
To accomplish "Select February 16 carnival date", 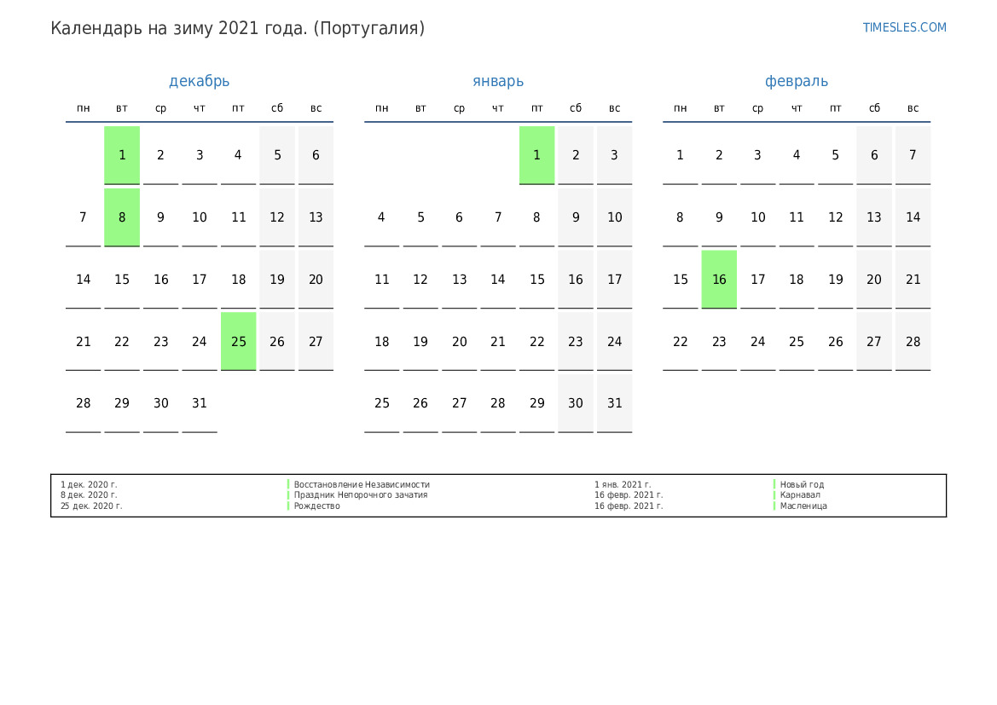I will [x=719, y=280].
